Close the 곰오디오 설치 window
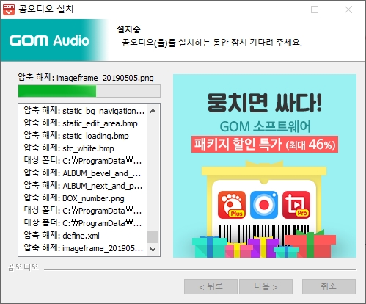 click(348, 10)
